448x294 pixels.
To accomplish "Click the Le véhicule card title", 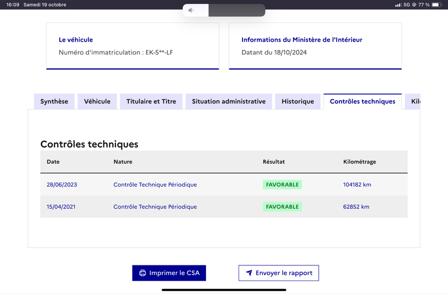I will point(76,40).
